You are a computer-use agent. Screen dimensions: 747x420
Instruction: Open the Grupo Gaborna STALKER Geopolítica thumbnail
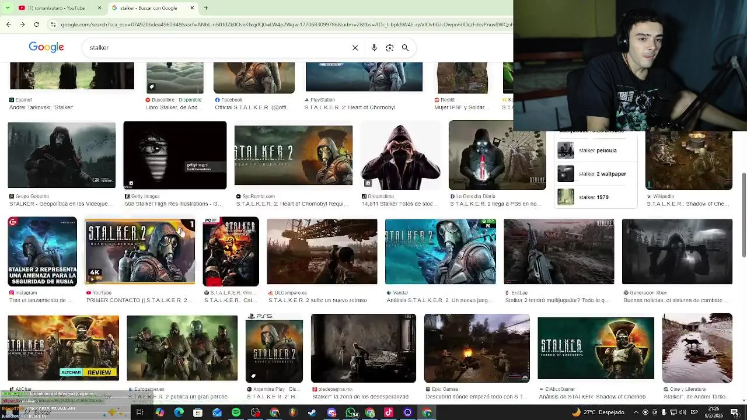pos(61,155)
